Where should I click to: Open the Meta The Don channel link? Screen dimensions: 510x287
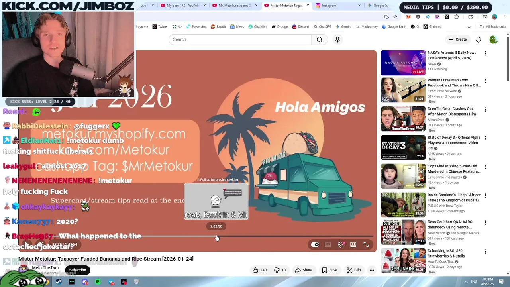click(x=45, y=268)
